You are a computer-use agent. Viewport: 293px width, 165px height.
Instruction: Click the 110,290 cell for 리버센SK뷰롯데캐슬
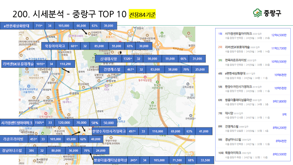(x=65, y=64)
